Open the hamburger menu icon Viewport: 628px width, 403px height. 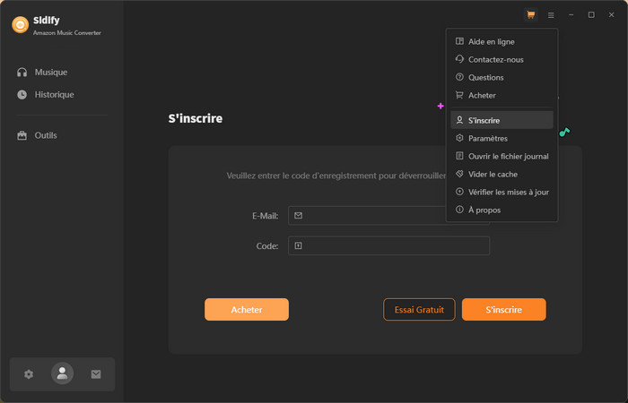point(551,15)
